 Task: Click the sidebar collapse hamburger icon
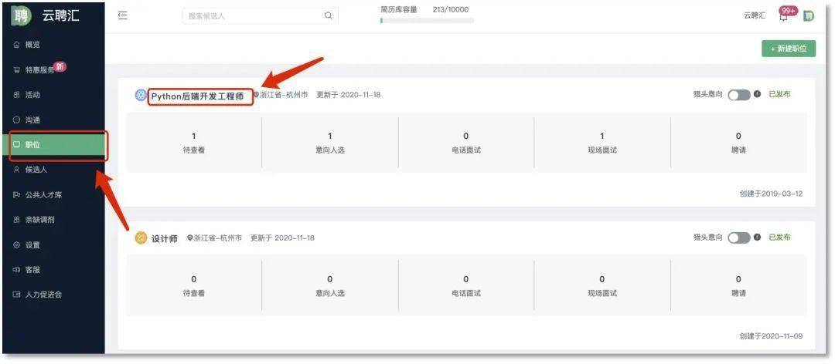(122, 15)
